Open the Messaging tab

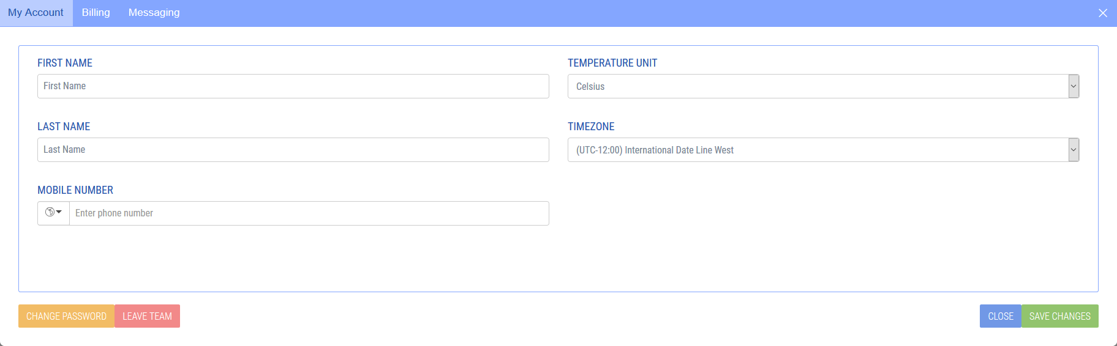tap(154, 13)
